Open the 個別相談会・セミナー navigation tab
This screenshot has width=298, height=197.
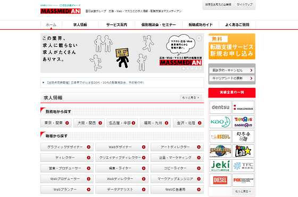click(159, 24)
